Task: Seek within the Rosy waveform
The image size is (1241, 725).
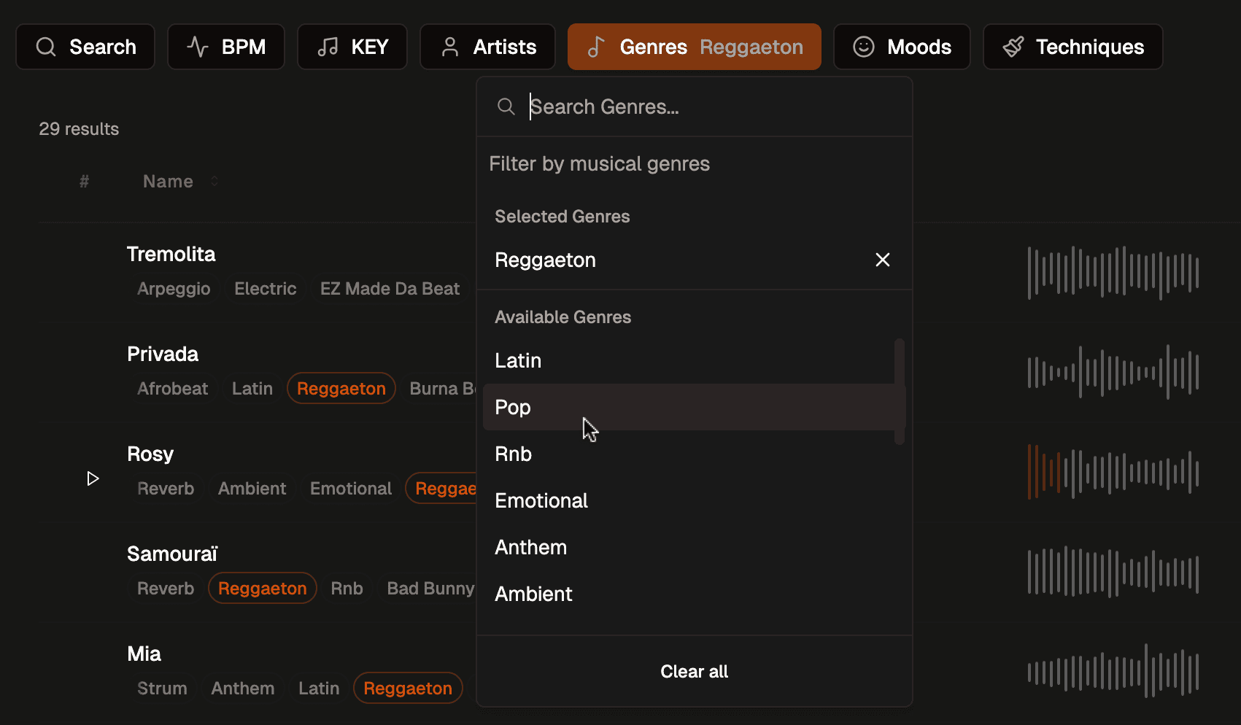Action: pyautogui.click(x=1113, y=472)
